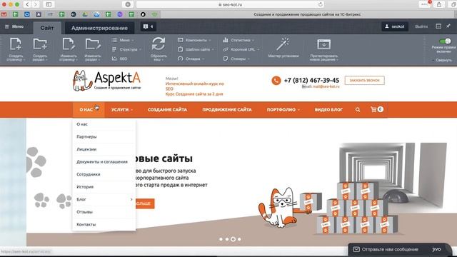Viewport: 457px width, 257px height.
Task: Launch the Мастер установки wand icon
Action: point(283,44)
